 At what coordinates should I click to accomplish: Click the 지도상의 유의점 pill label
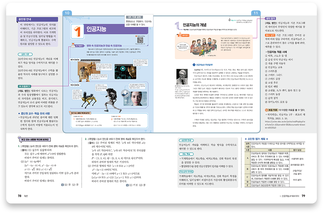pos(186,172)
